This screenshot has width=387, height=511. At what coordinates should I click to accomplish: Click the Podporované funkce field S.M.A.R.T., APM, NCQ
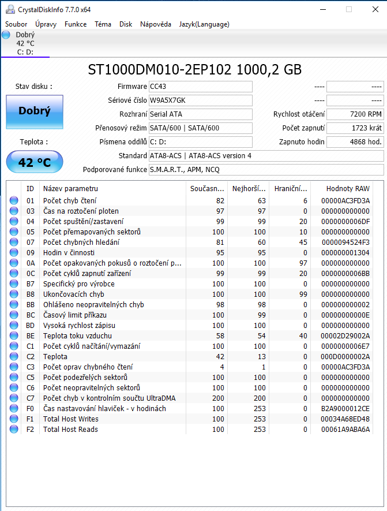[266, 170]
